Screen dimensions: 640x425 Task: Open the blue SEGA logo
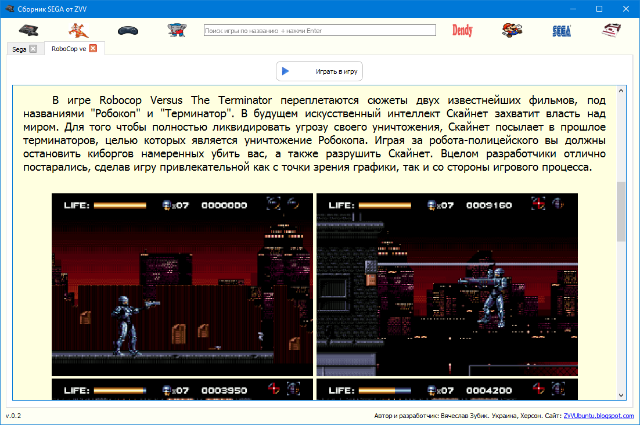(x=562, y=31)
